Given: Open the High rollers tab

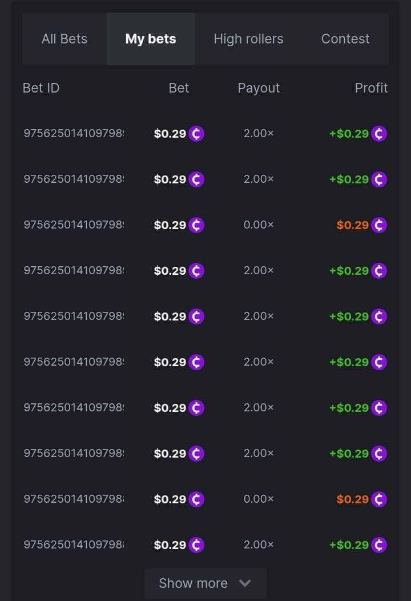Looking at the screenshot, I should pyautogui.click(x=248, y=39).
